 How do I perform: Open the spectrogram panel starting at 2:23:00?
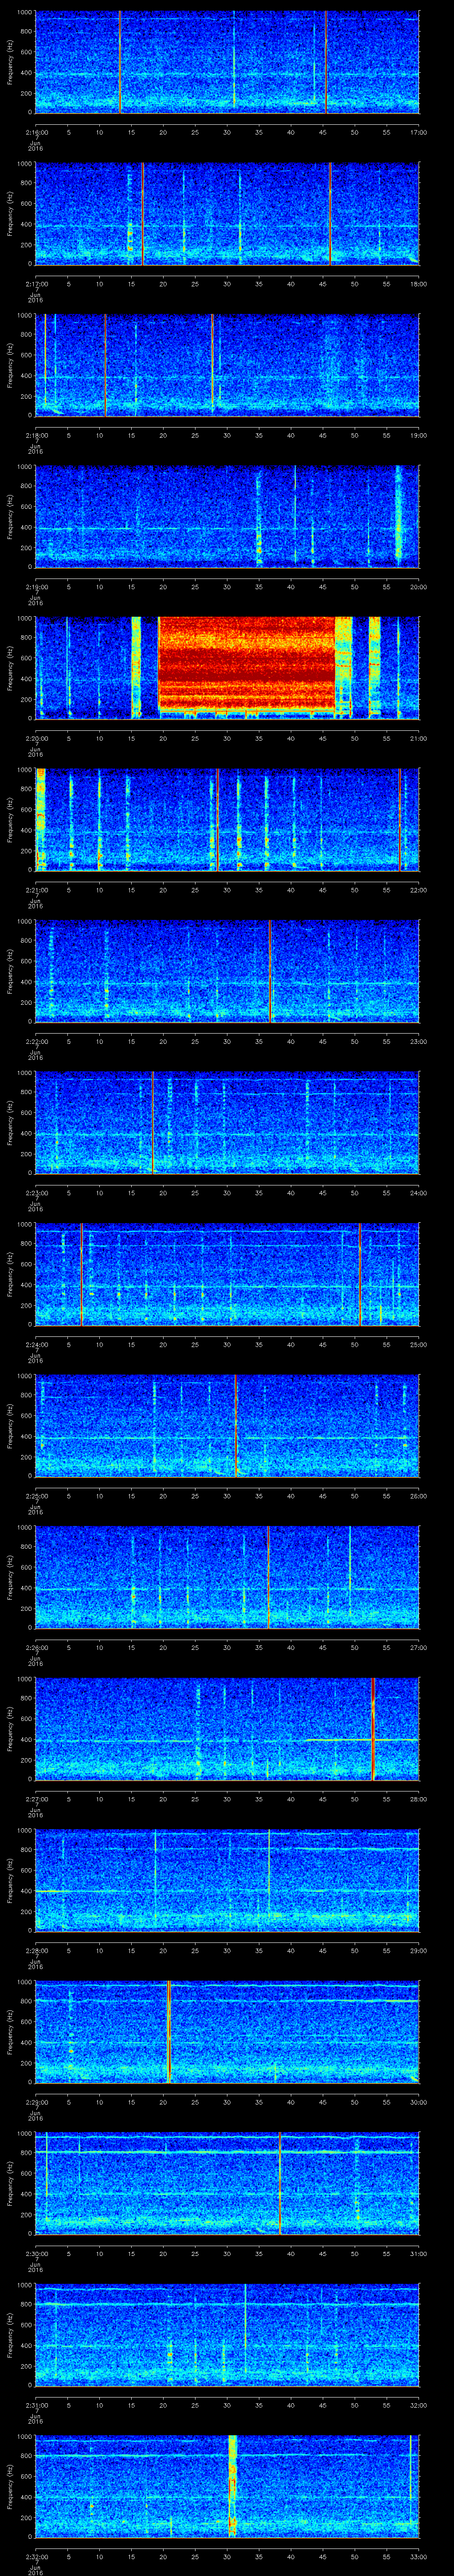(227, 1123)
